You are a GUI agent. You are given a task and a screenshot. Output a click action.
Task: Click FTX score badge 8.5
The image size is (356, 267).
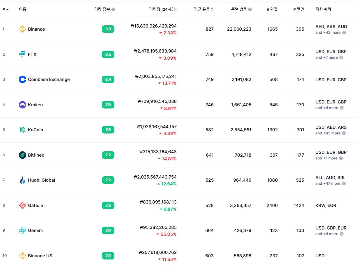point(108,54)
